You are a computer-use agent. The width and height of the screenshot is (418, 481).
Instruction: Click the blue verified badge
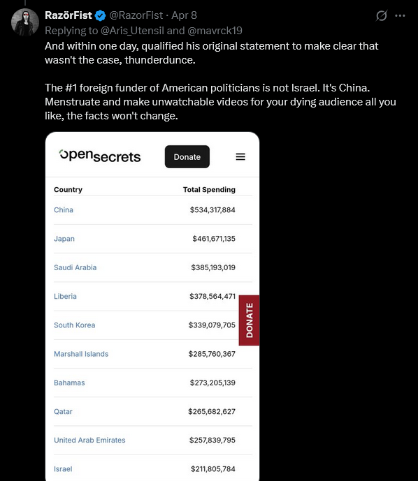[x=100, y=15]
